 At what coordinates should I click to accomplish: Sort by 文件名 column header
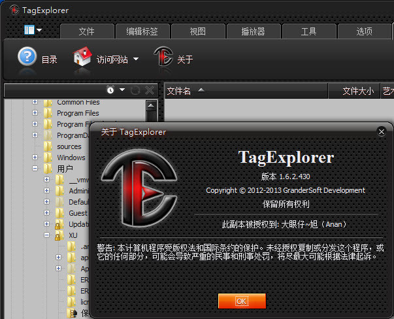point(246,91)
